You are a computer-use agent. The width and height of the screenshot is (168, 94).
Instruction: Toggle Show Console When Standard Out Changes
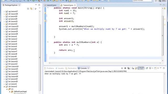[139, 68]
